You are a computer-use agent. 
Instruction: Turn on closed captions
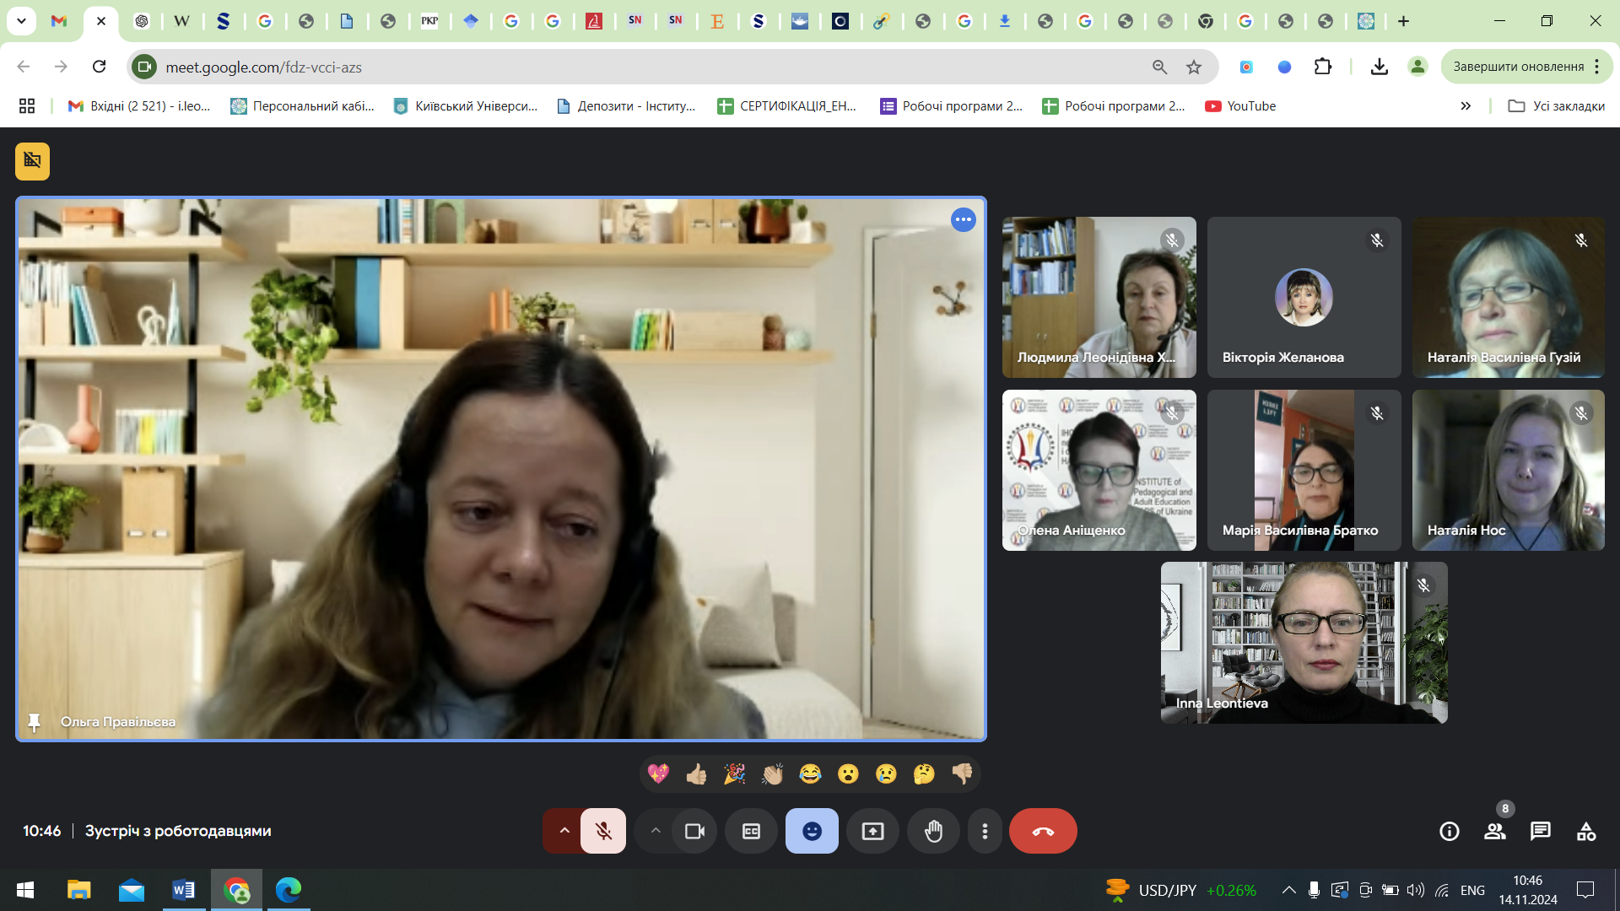pyautogui.click(x=751, y=832)
